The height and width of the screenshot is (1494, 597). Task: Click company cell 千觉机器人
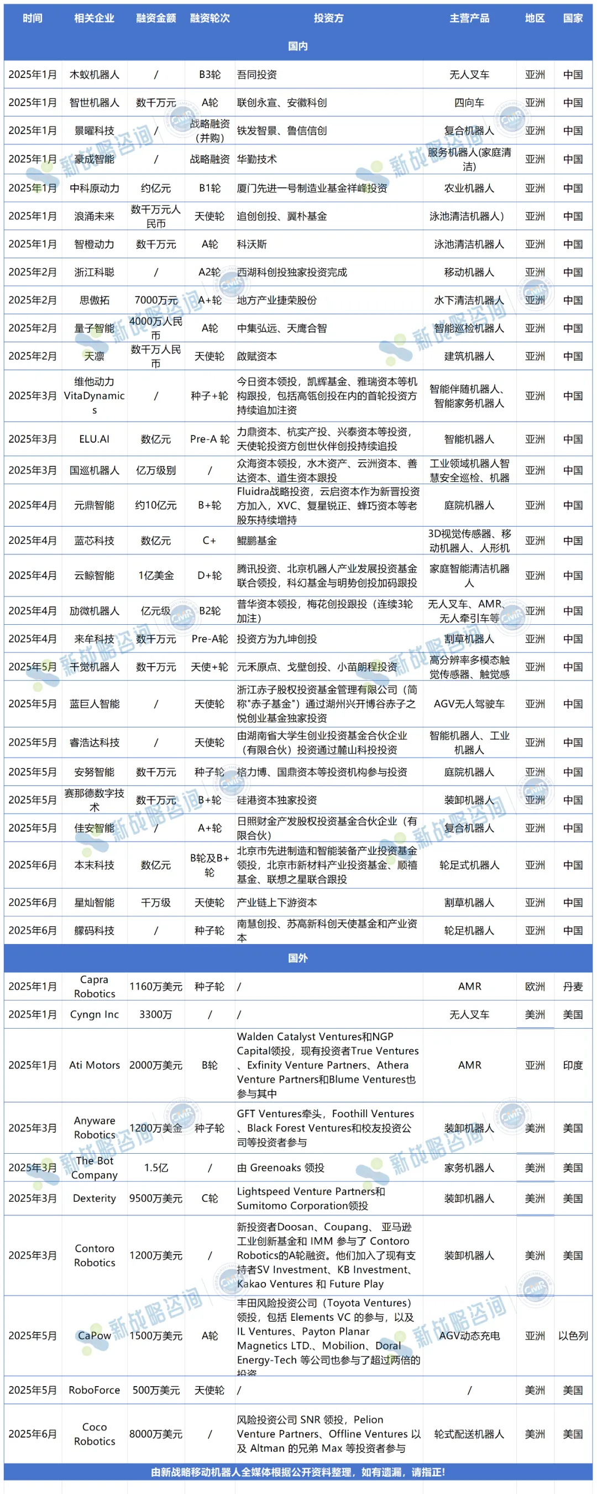click(94, 667)
